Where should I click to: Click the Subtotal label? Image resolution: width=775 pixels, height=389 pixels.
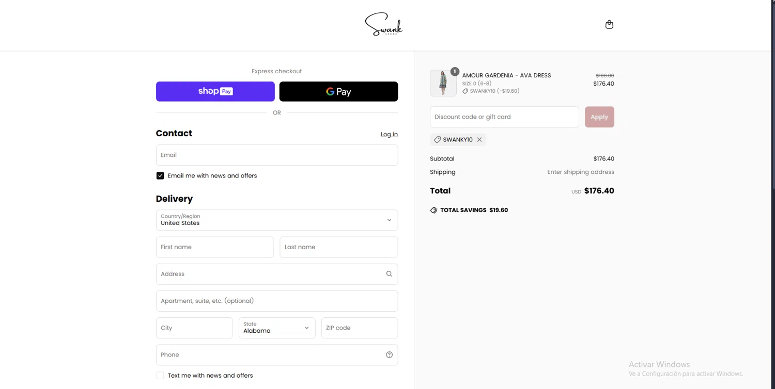pos(442,159)
